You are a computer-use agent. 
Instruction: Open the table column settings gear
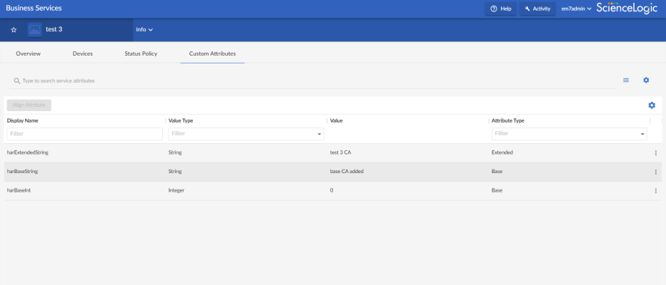[x=652, y=105]
